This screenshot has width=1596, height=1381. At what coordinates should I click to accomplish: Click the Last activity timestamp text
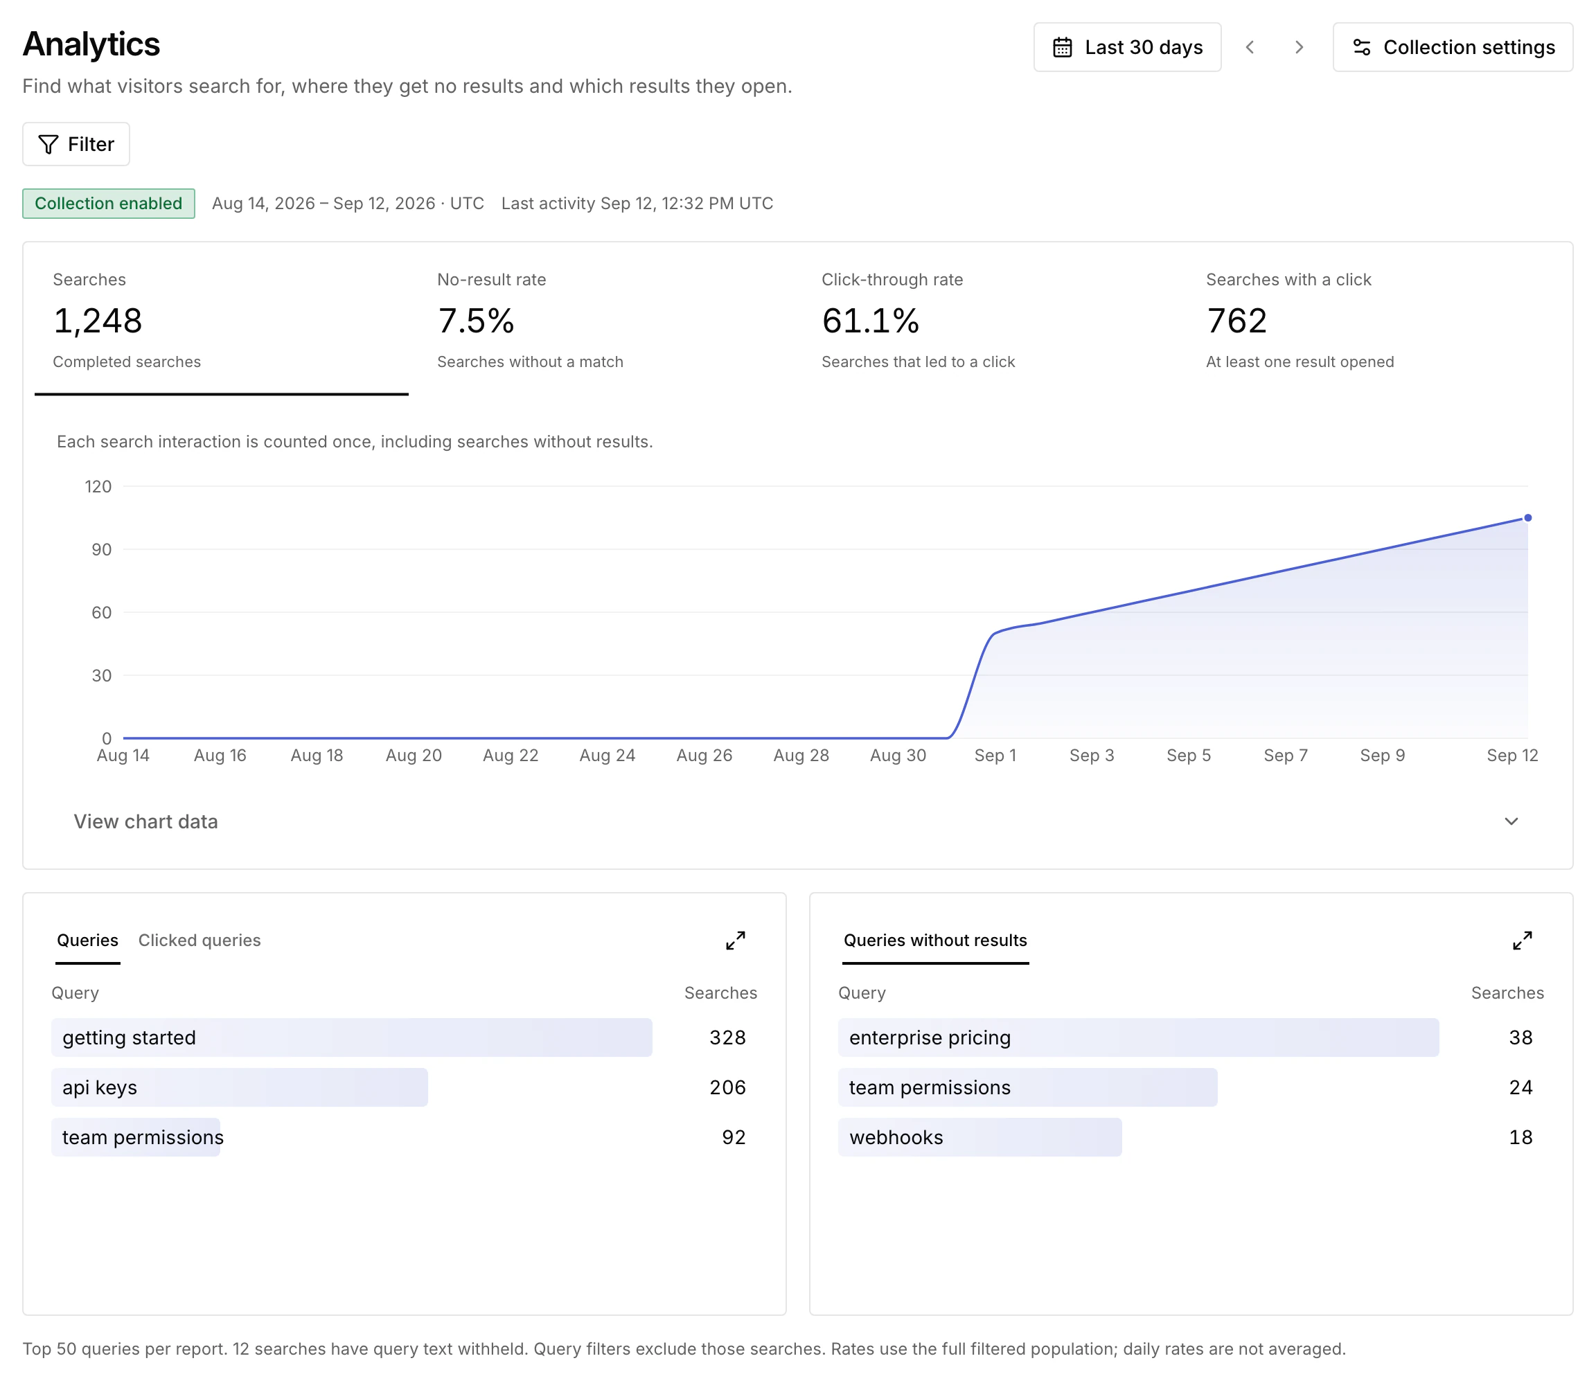[x=637, y=204]
